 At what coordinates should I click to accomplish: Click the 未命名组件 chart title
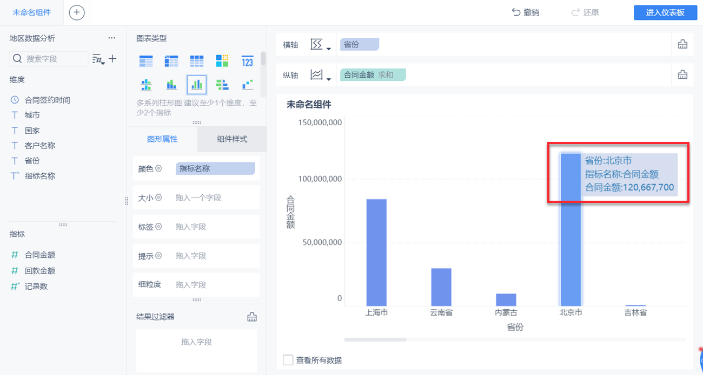point(309,105)
